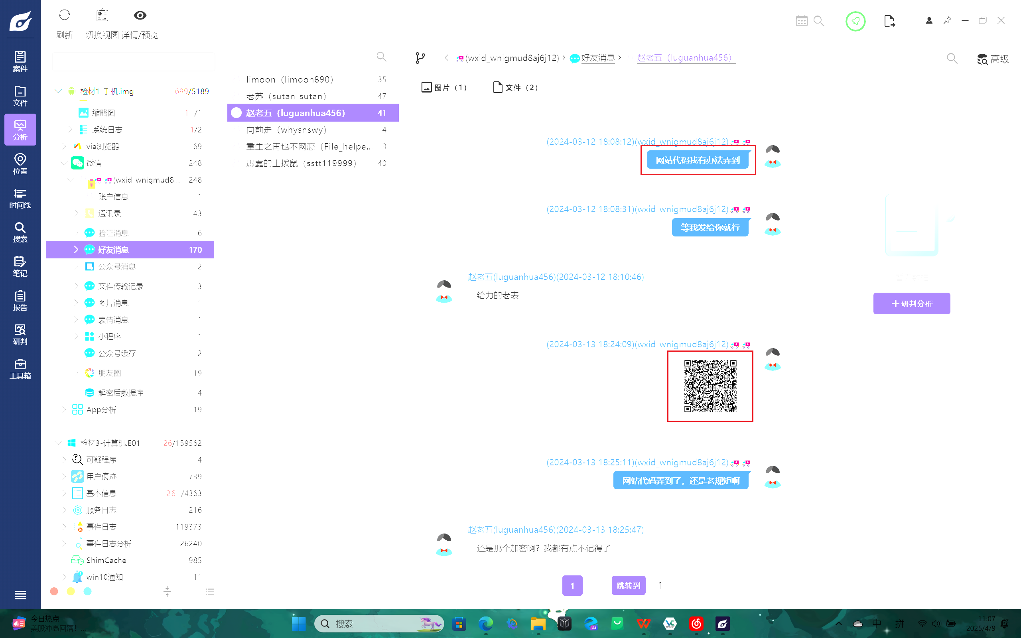Toggle the checkbox next to limoon contact
Image resolution: width=1021 pixels, height=638 pixels.
click(236, 79)
